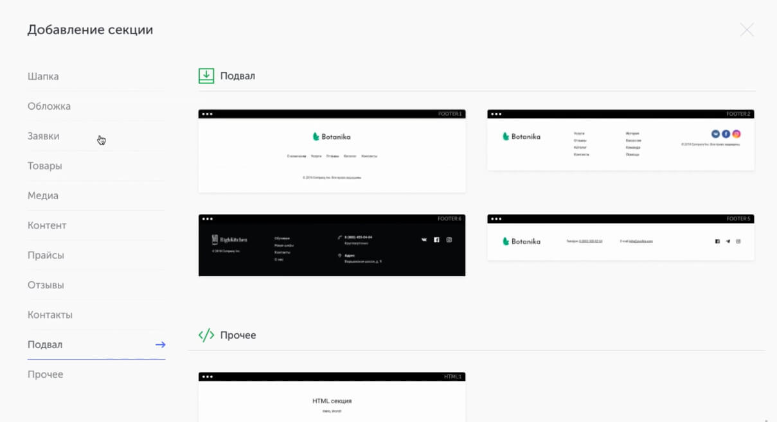The width and height of the screenshot is (777, 422).
Task: Click the Telegram icon in FOOTER:5
Action: point(728,242)
